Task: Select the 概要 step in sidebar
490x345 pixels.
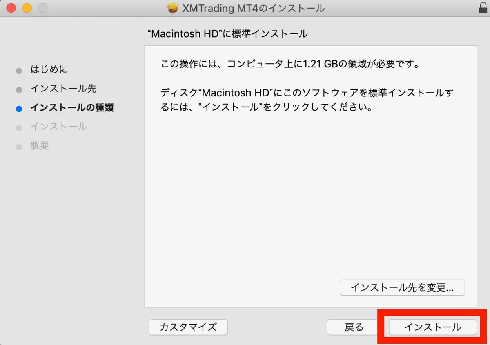Action: [40, 146]
